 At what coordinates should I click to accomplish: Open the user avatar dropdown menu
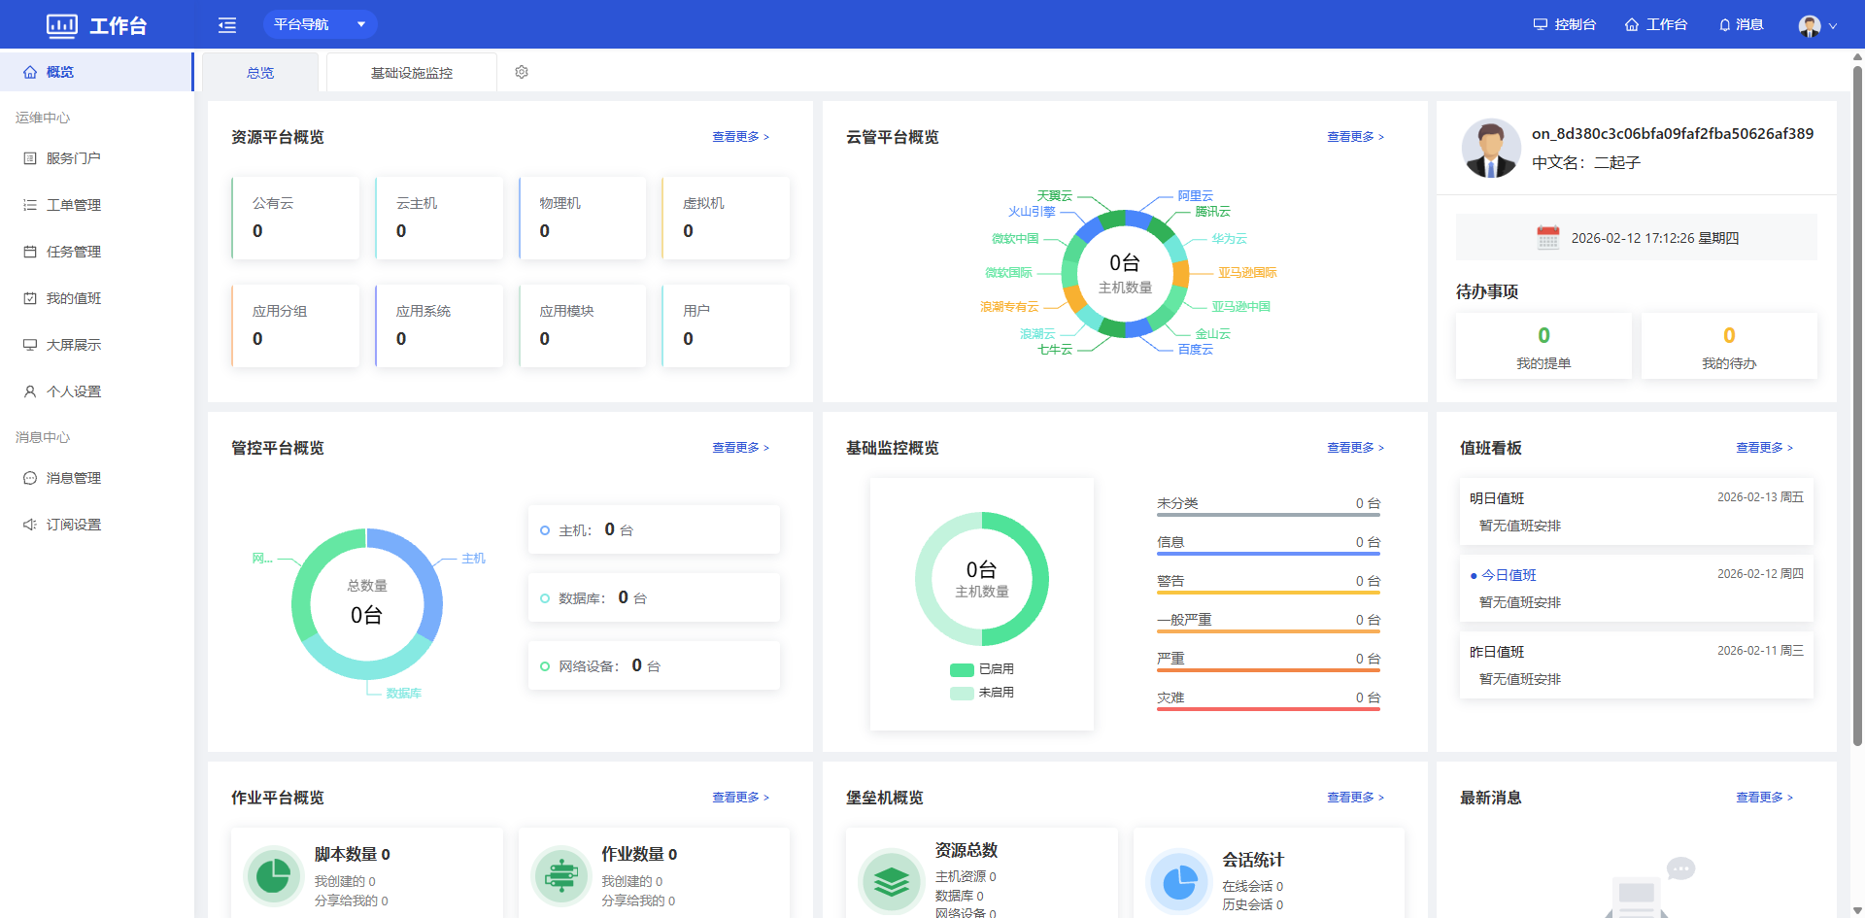pos(1817,26)
